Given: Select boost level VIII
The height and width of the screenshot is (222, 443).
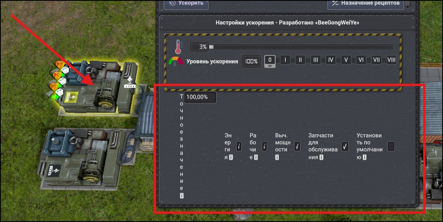Looking at the screenshot, I should coord(391,60).
